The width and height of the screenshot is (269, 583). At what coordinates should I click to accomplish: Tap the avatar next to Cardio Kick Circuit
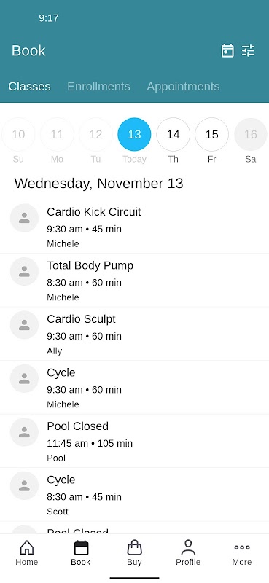coord(24,218)
